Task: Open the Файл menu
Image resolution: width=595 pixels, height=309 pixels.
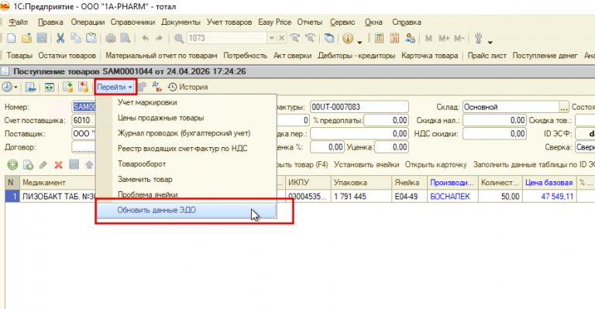Action: click(19, 22)
